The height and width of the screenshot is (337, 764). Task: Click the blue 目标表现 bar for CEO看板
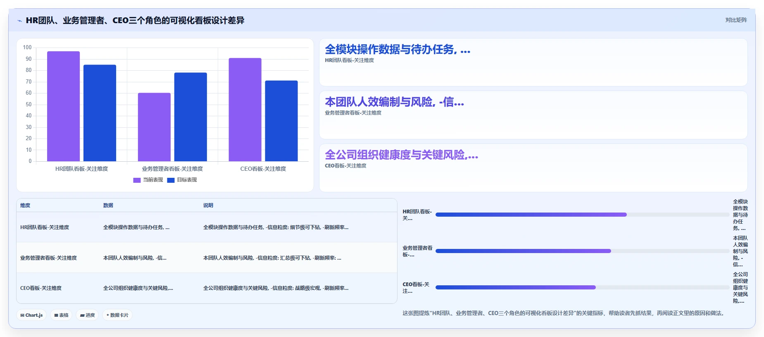[x=281, y=121]
